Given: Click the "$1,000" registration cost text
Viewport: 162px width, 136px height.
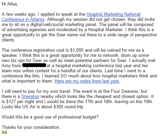Looking at the screenshot, I should (x=77, y=50).
